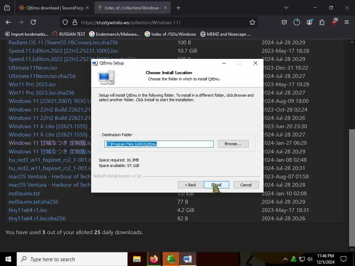Open the Extensions puzzle icon
The image size is (355, 266).
(x=322, y=22)
